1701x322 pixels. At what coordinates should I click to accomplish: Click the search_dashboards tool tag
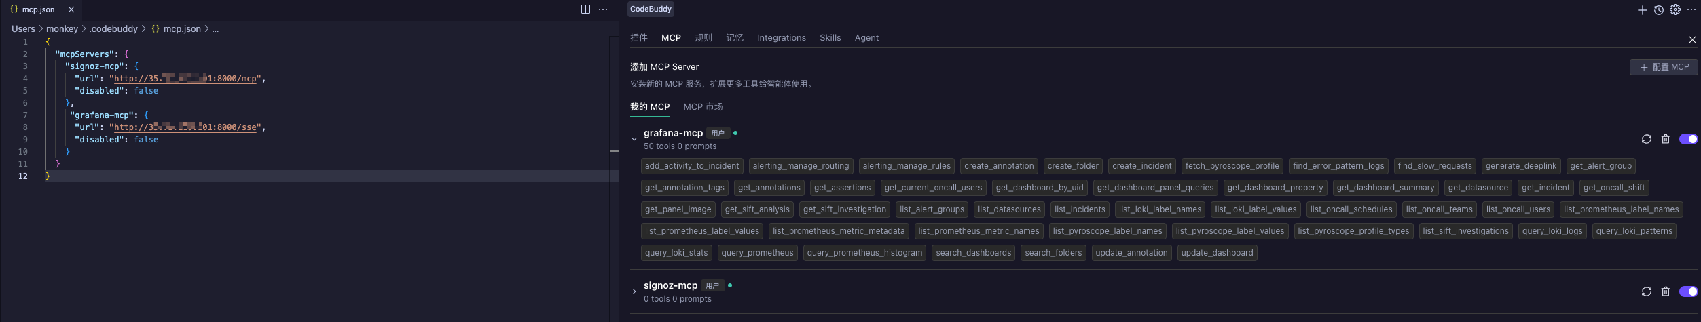[x=973, y=253]
